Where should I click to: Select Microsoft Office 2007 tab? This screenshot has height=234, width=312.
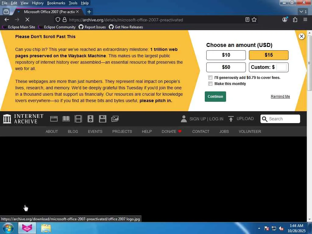(x=49, y=12)
